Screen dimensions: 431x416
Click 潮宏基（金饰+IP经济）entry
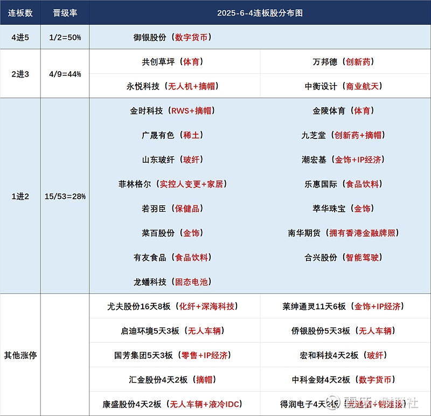[343, 160]
